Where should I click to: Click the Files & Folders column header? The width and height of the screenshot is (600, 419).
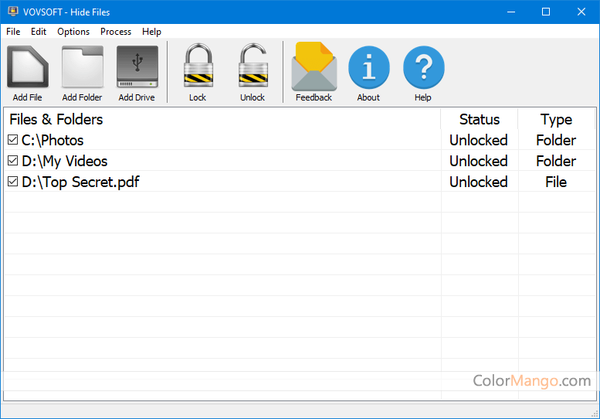point(56,119)
